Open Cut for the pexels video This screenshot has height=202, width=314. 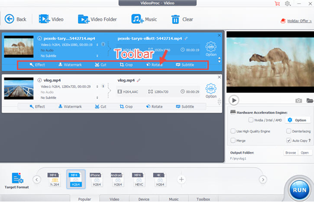coord(101,65)
